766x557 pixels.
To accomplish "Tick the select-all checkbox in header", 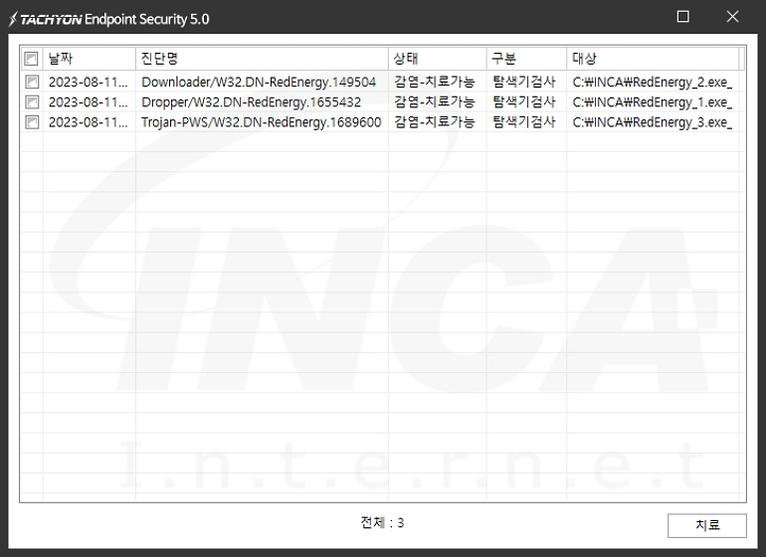I will 31,59.
